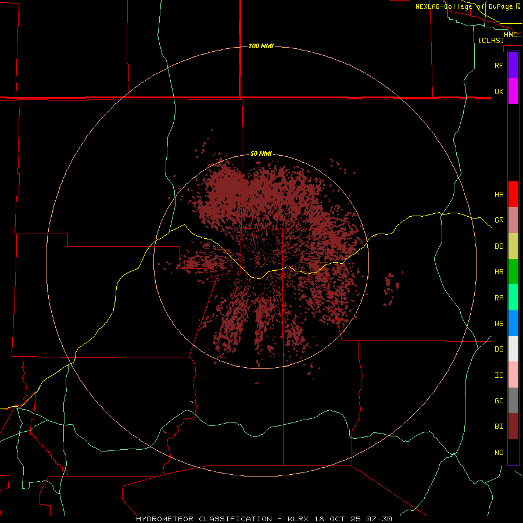
Task: Pick the dark green HR legend swatch
Action: pyautogui.click(x=513, y=272)
